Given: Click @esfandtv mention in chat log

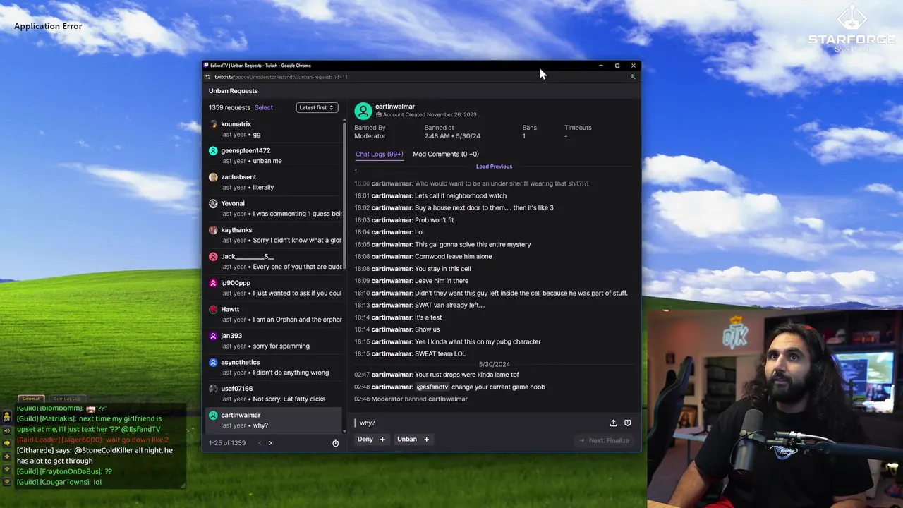Looking at the screenshot, I should tap(432, 387).
